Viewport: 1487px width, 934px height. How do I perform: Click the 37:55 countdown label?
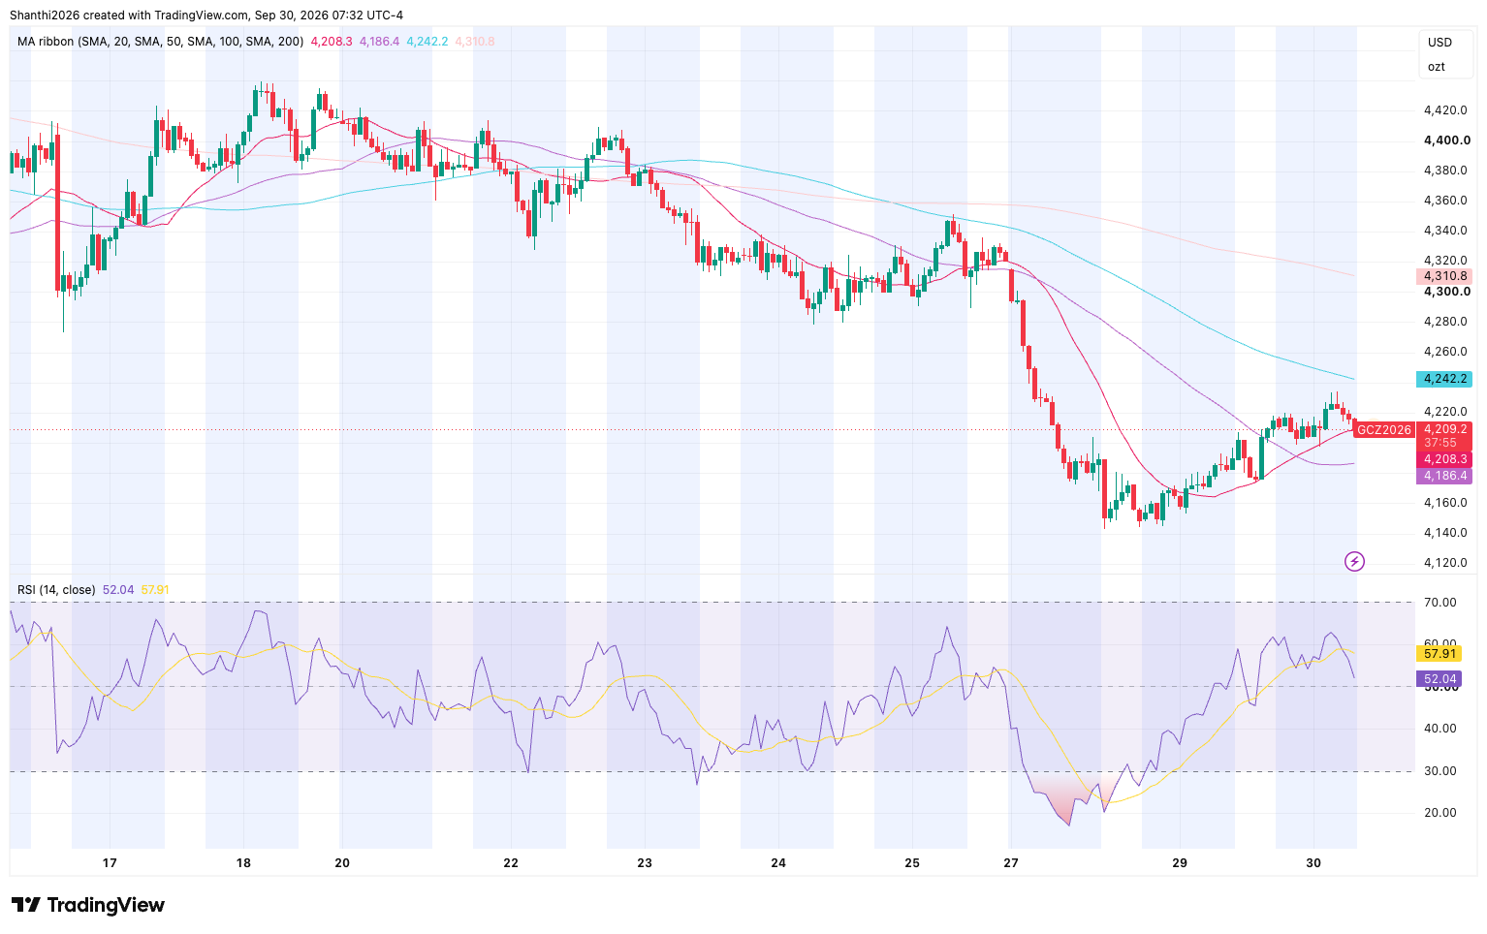tap(1440, 443)
